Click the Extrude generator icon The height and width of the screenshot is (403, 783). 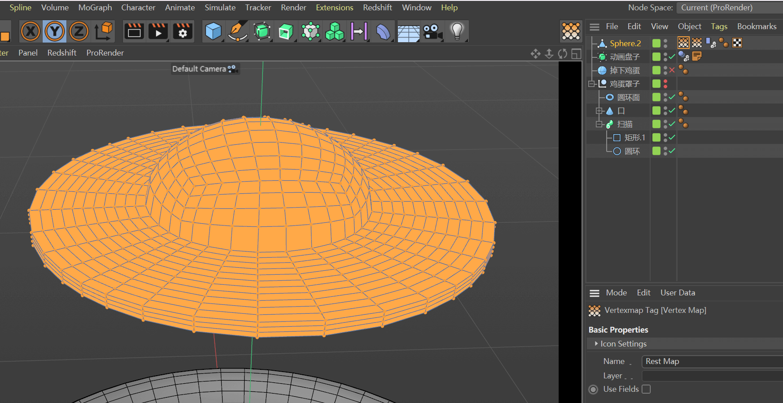(x=286, y=31)
